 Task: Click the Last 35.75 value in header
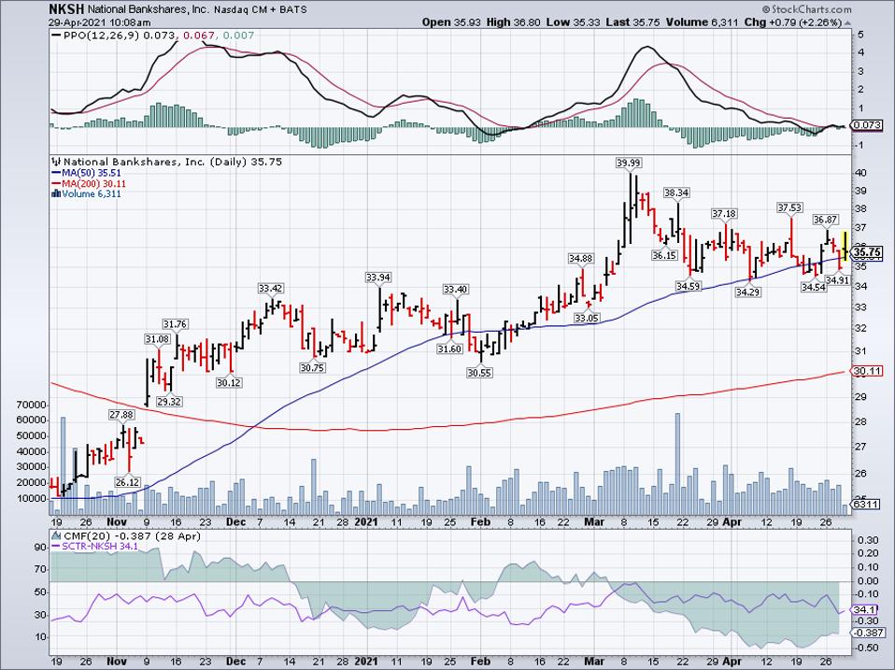632,22
